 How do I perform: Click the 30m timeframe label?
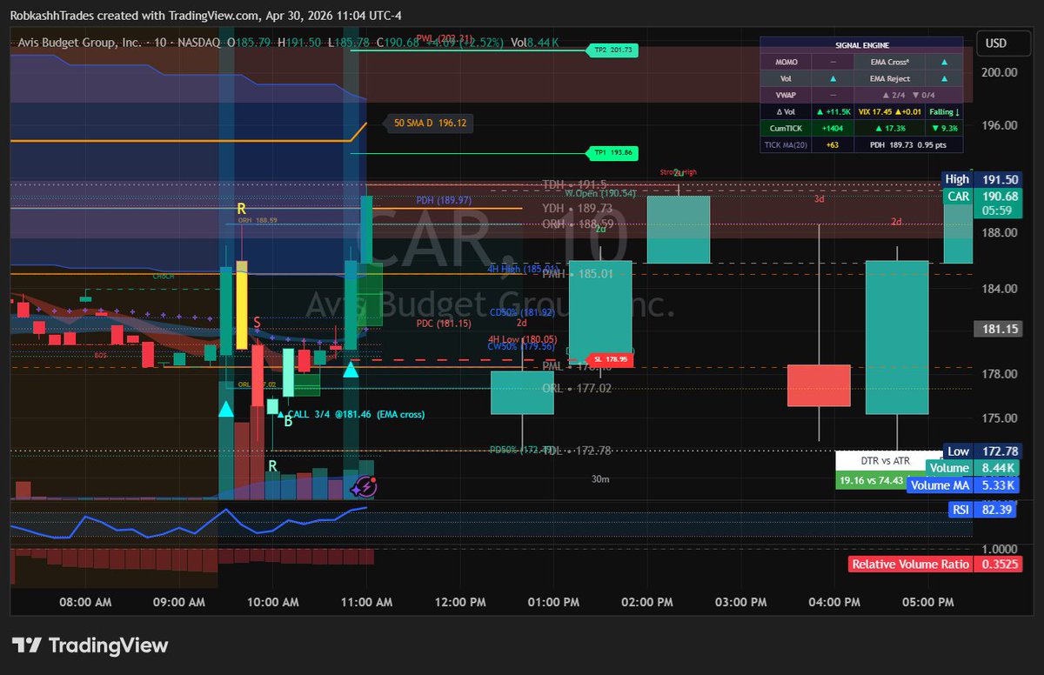pyautogui.click(x=600, y=478)
